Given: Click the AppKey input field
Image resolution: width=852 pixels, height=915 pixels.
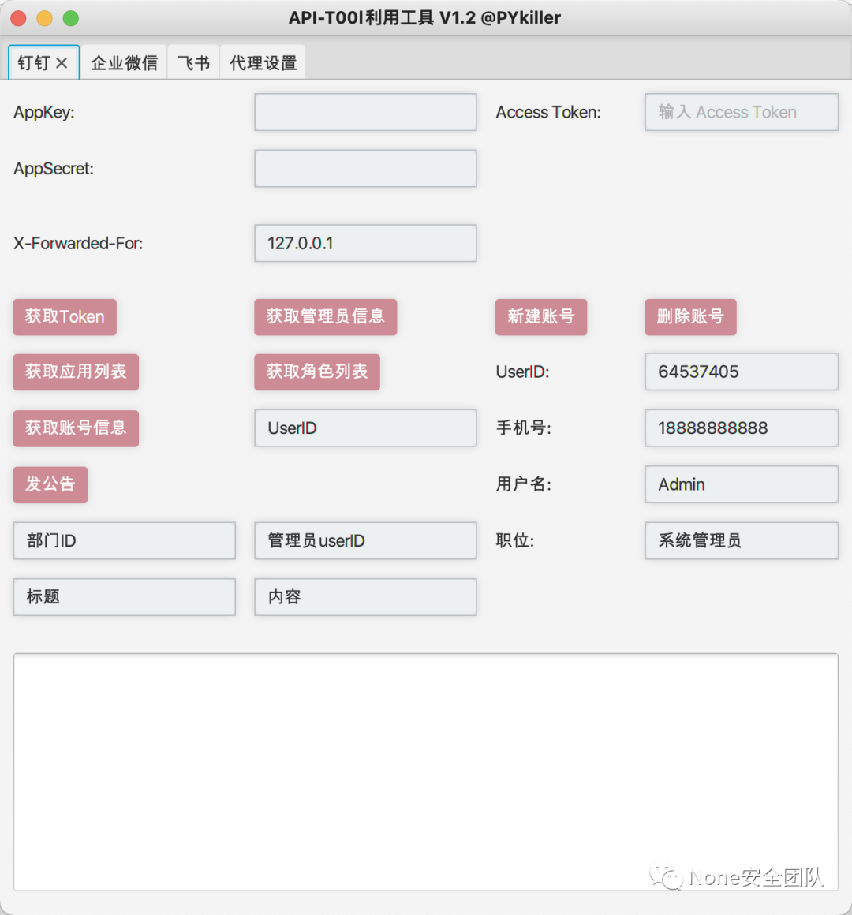Looking at the screenshot, I should (x=365, y=112).
